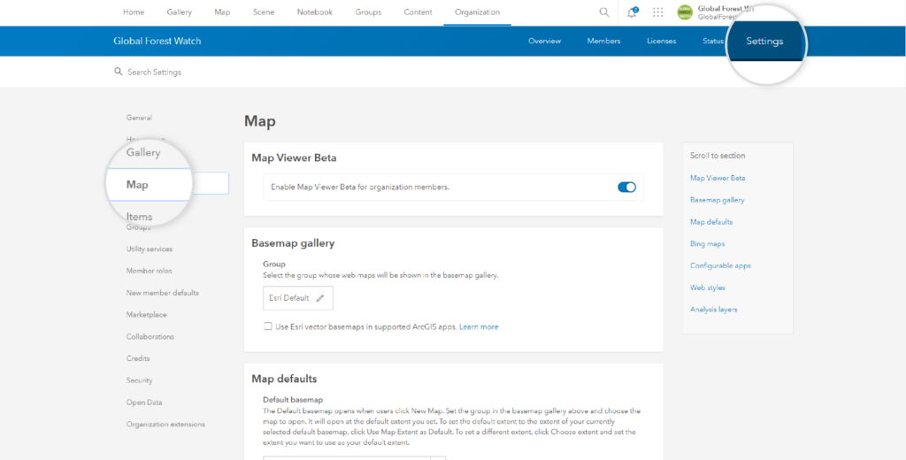Select Open Data in sidebar
906x460 pixels.
(x=144, y=402)
